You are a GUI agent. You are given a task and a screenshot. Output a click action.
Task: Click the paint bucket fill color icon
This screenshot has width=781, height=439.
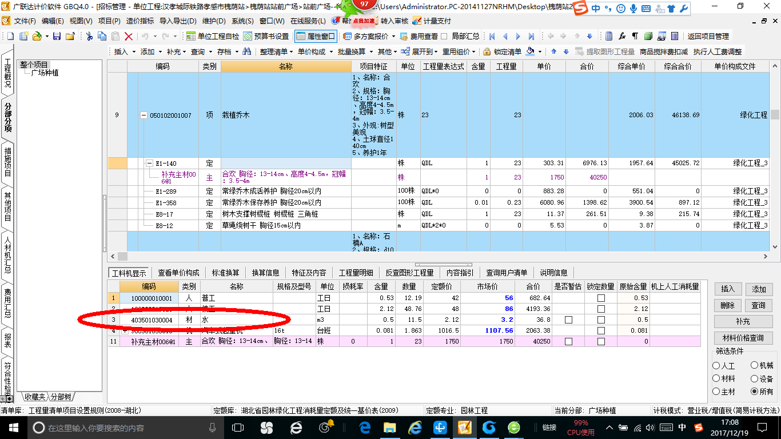pos(531,51)
